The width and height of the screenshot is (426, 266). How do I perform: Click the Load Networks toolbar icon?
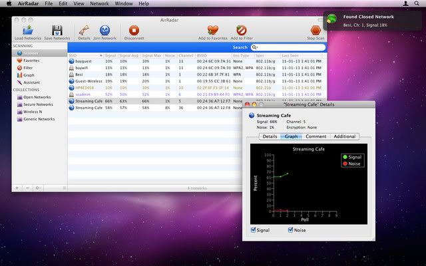pos(28,30)
